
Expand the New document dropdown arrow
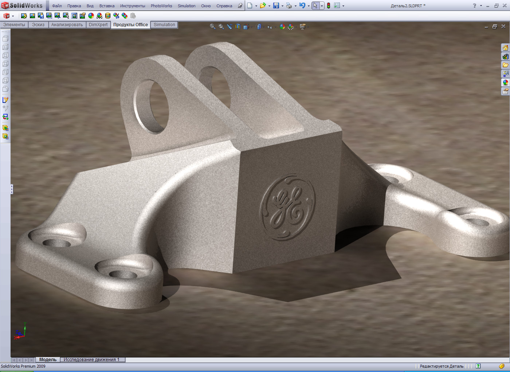pos(256,6)
